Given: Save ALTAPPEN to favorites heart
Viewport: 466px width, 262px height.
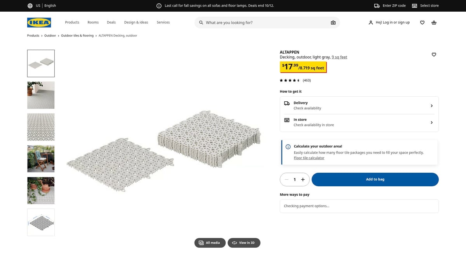Looking at the screenshot, I should click(434, 55).
